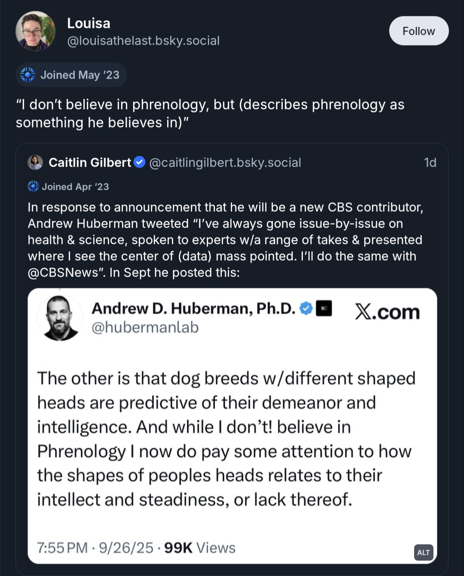This screenshot has height=576, width=464.
Task: Click the badge icon beside Joined May '23
Action: [x=28, y=75]
